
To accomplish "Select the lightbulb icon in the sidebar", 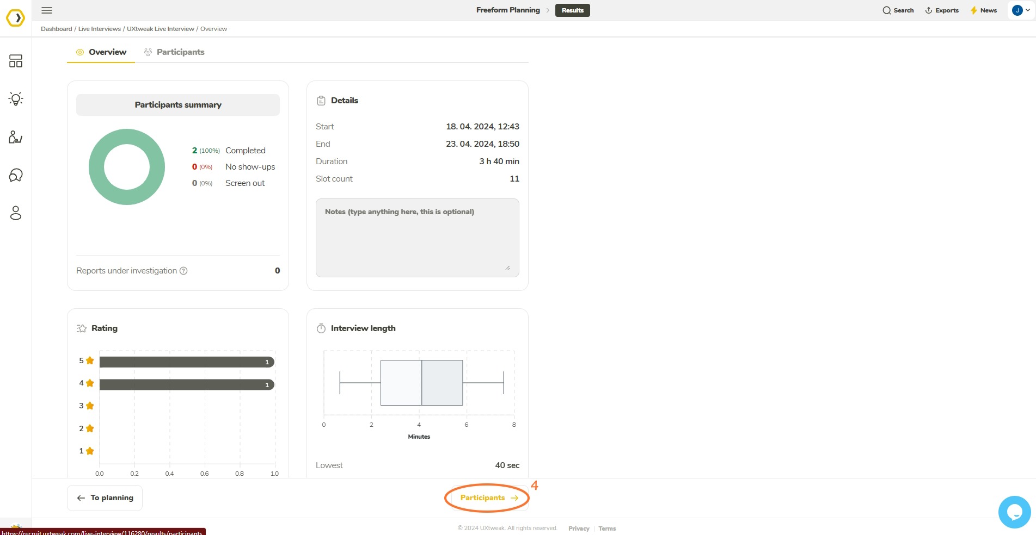I will (x=15, y=99).
